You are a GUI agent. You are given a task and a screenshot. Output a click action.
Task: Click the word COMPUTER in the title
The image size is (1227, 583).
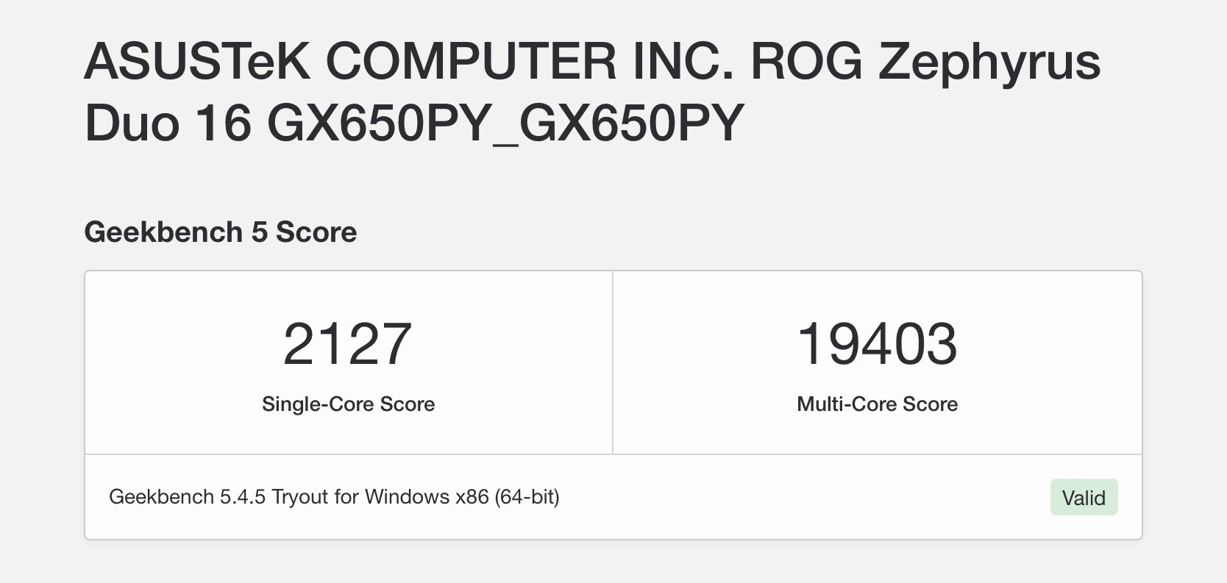tap(471, 61)
